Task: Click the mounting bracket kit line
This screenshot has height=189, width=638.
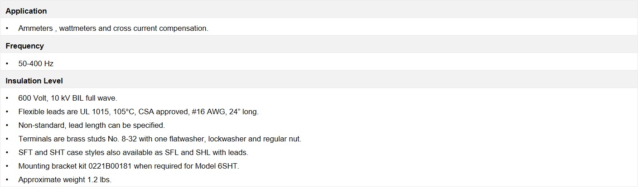Action: pyautogui.click(x=129, y=166)
